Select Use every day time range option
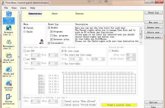 62,55
